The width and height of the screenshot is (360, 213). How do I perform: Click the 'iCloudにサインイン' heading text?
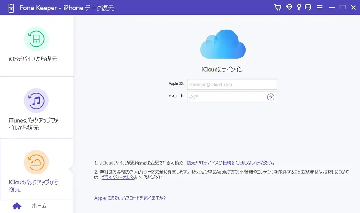coord(222,70)
